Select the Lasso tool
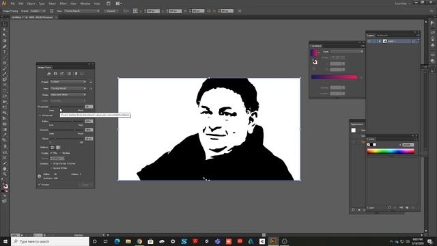 pyautogui.click(x=5, y=41)
